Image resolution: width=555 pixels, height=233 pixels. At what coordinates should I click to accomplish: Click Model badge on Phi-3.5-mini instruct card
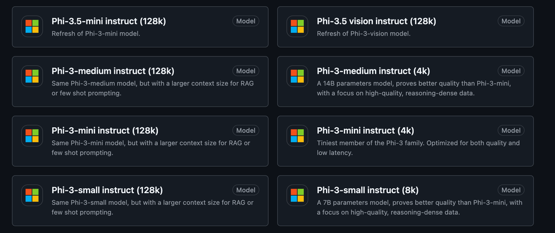click(x=246, y=21)
